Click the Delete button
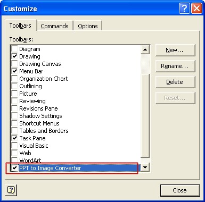The image size is (205, 202). pyautogui.click(x=175, y=82)
